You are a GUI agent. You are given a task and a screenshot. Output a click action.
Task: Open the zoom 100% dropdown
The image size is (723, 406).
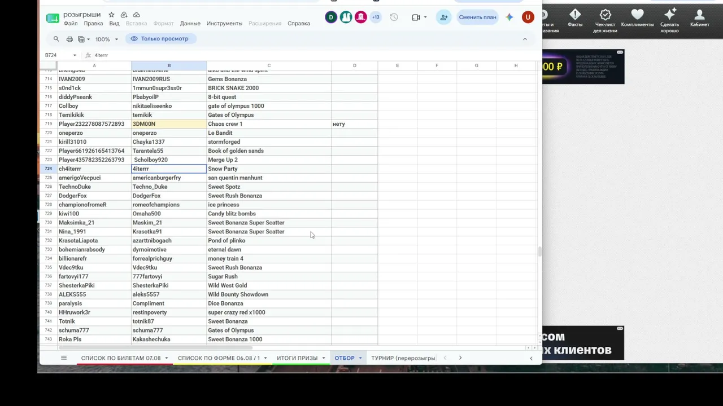107,39
